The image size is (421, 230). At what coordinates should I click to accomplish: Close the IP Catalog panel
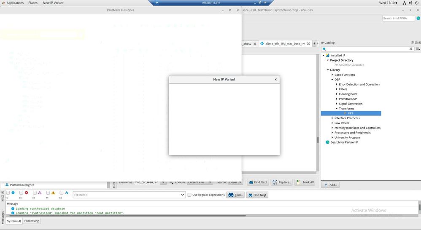419,43
